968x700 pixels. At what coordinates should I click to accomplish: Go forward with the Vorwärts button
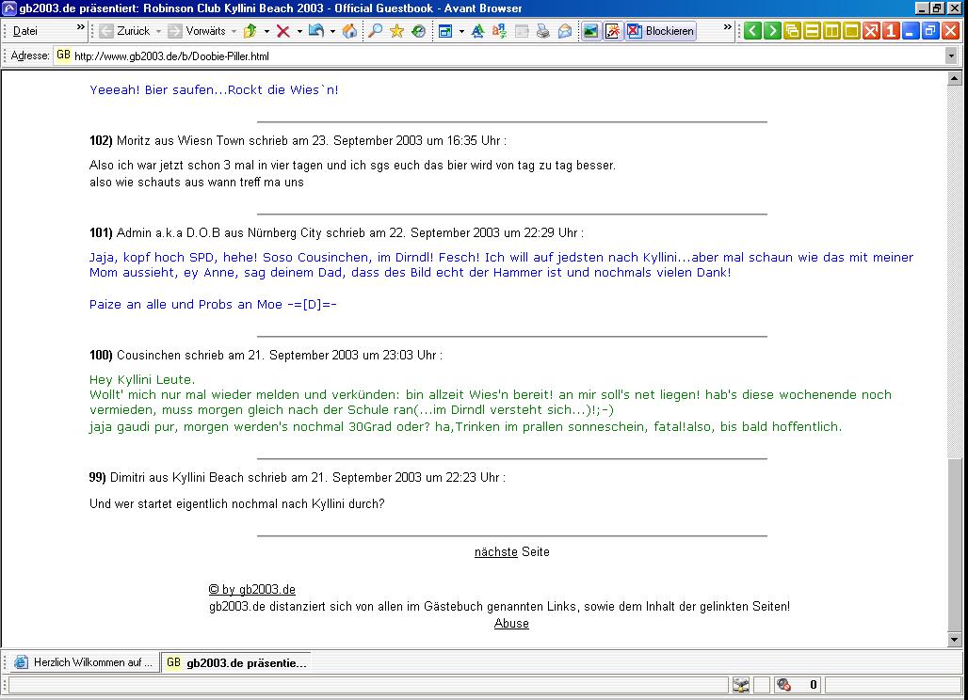click(x=196, y=31)
